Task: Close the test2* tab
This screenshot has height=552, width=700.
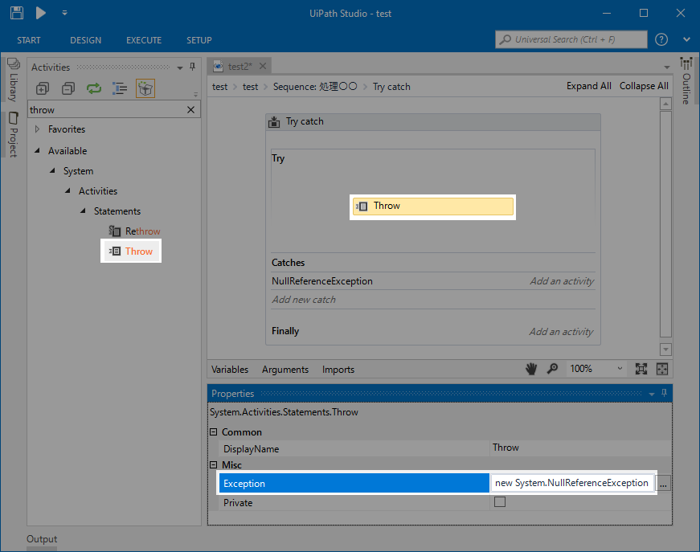Action: [x=263, y=66]
